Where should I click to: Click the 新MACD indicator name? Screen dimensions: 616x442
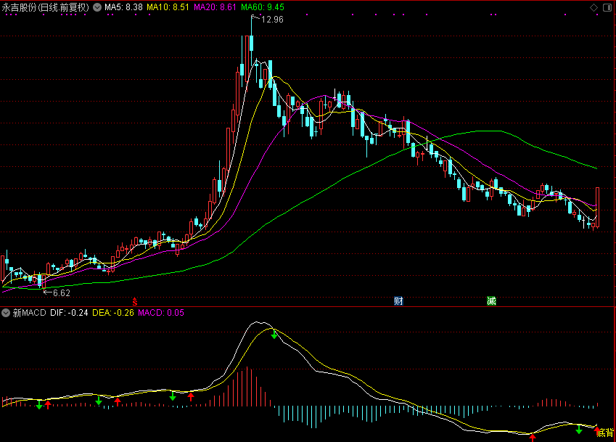coord(29,313)
